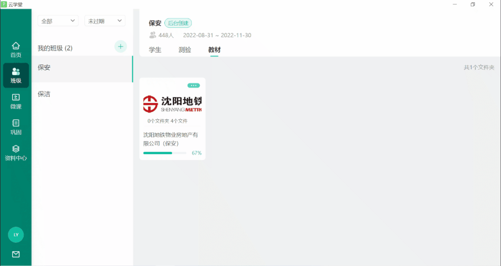Open LY user avatar profile

(x=16, y=235)
